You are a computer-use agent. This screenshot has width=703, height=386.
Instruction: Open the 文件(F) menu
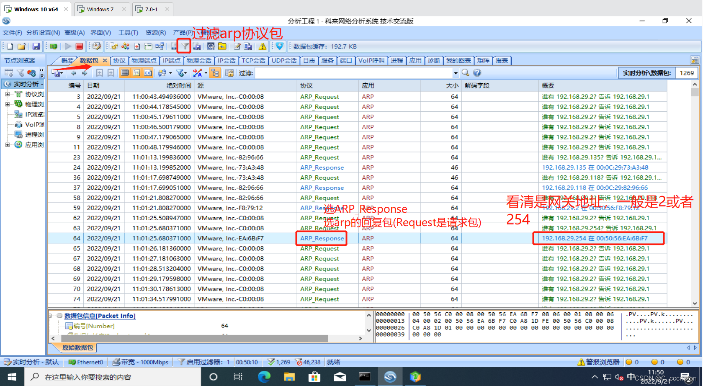click(12, 32)
